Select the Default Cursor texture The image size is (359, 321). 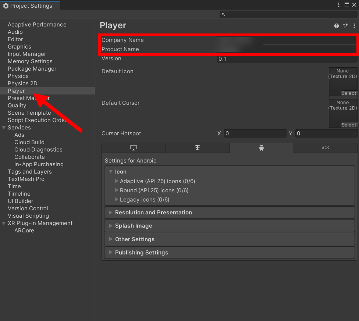(349, 125)
